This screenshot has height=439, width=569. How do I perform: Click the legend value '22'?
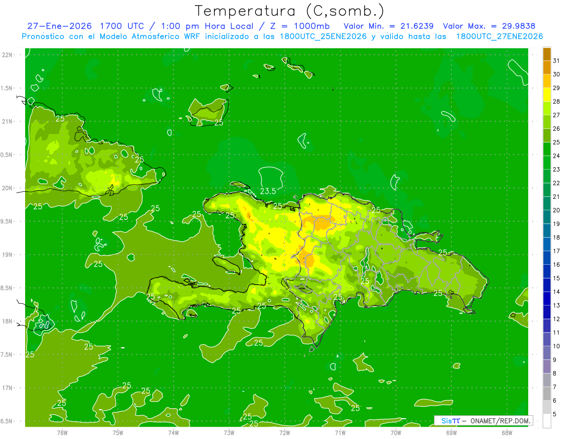(x=557, y=183)
